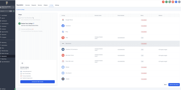Click the Show Me Local logo icon
The height and width of the screenshot is (90, 181).
click(63, 61)
